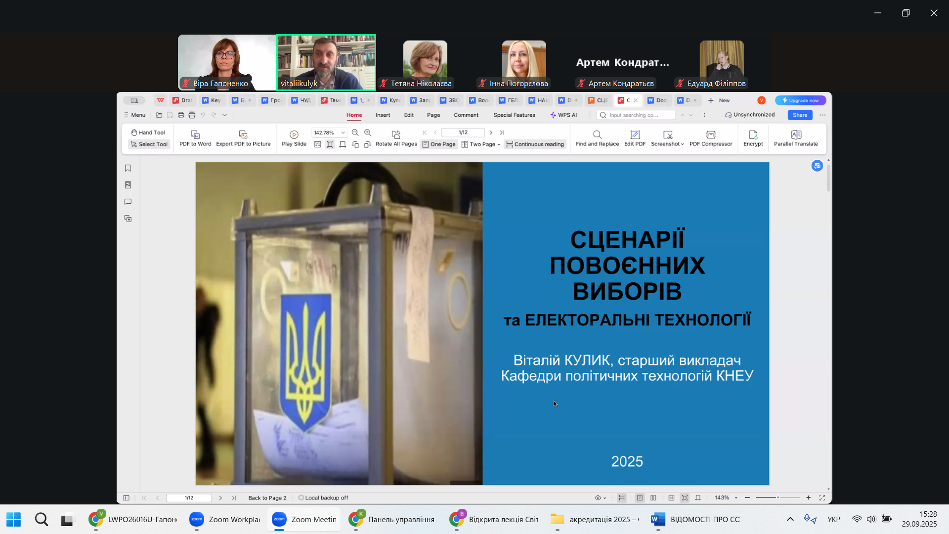Click the Rotate All Pages icon
The height and width of the screenshot is (534, 949).
pos(396,134)
